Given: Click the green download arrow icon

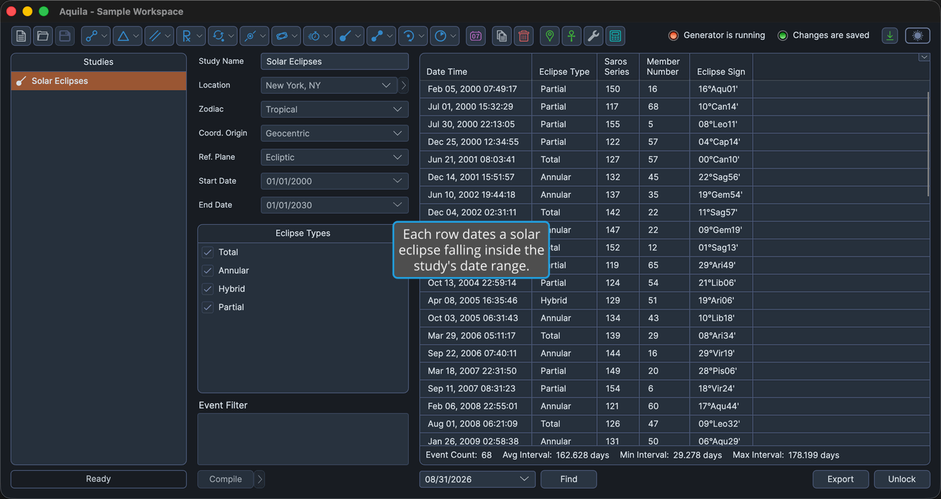Looking at the screenshot, I should 890,35.
